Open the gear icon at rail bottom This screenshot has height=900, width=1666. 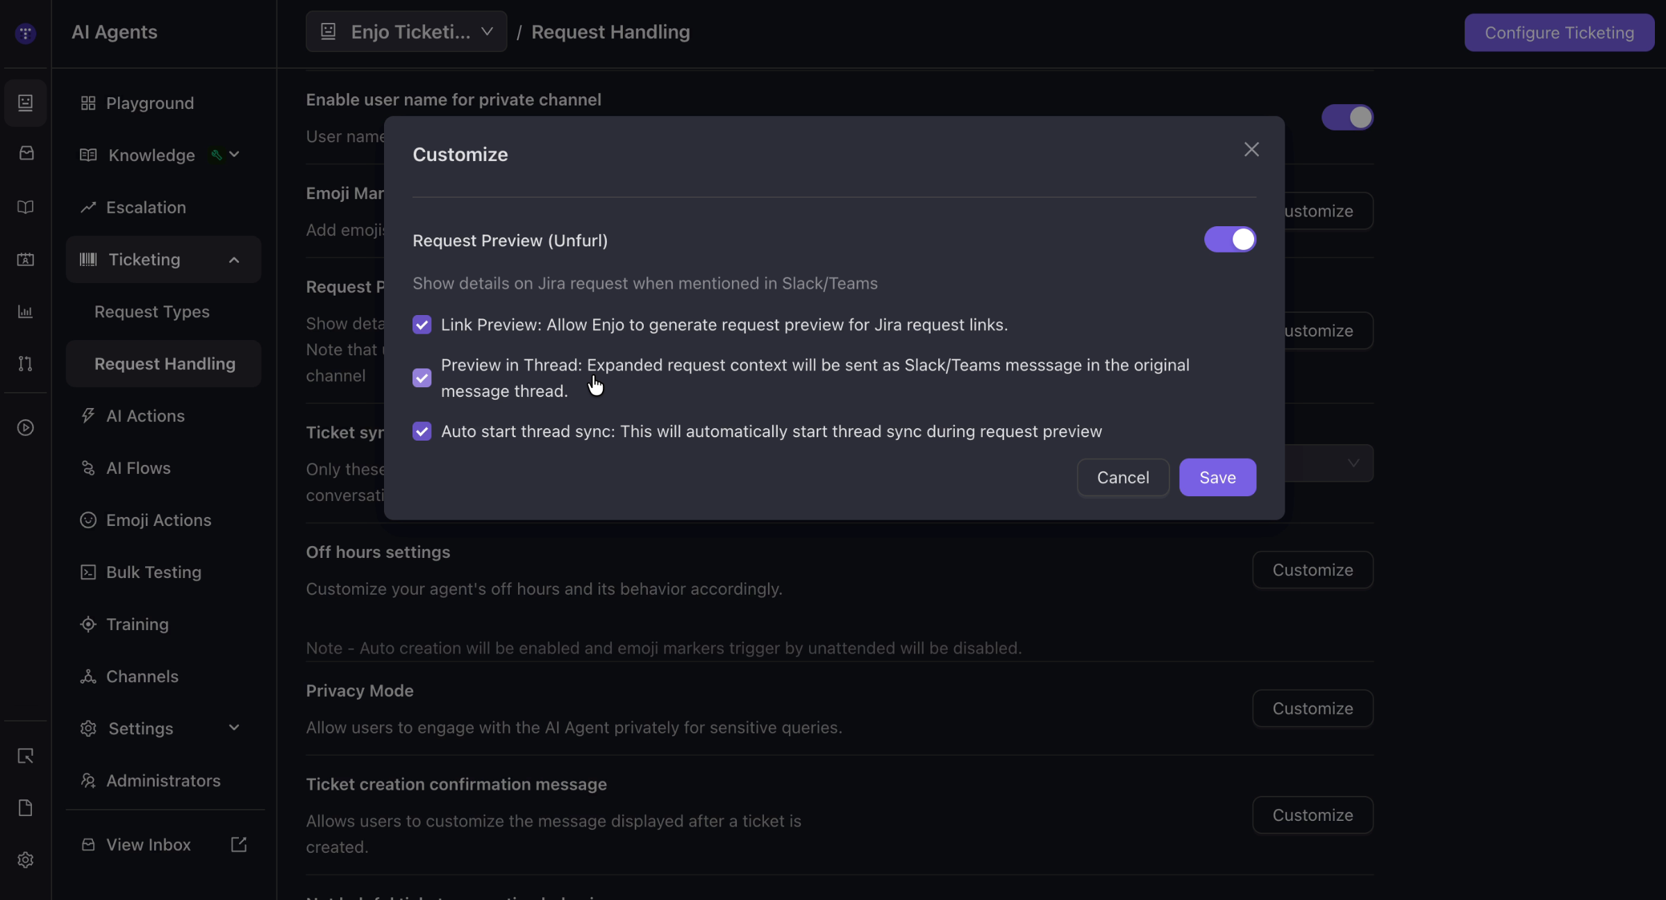(x=26, y=860)
